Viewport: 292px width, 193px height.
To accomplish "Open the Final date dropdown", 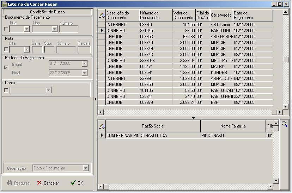I will tap(85, 73).
